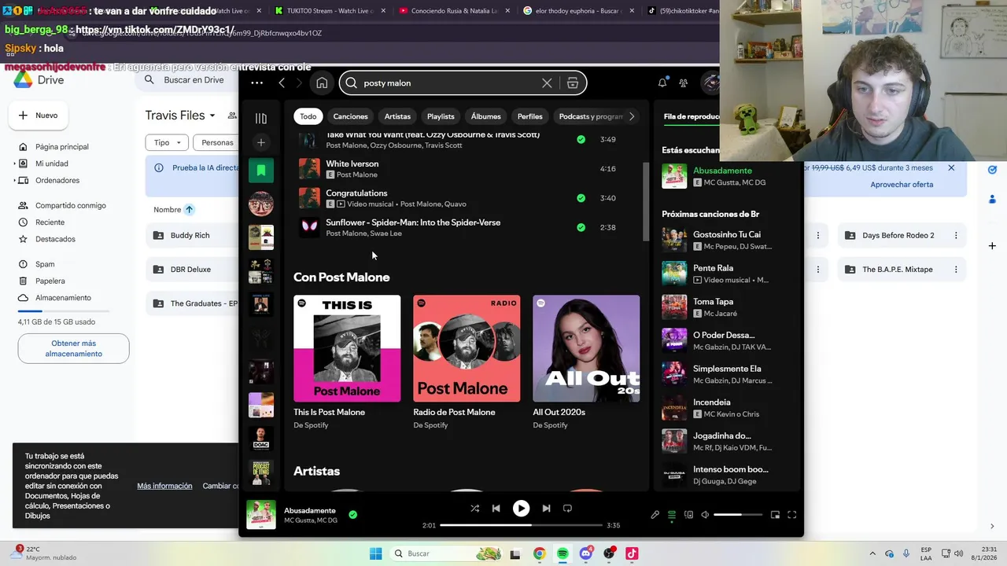The height and width of the screenshot is (566, 1007).
Task: Open Chrome from the taskbar
Action: tap(539, 553)
